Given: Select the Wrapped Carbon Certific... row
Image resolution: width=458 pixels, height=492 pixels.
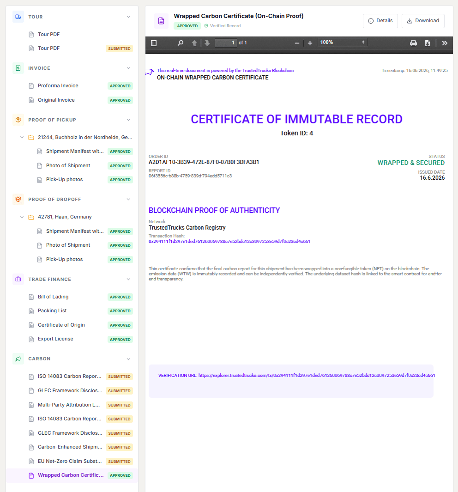Looking at the screenshot, I should (72, 475).
